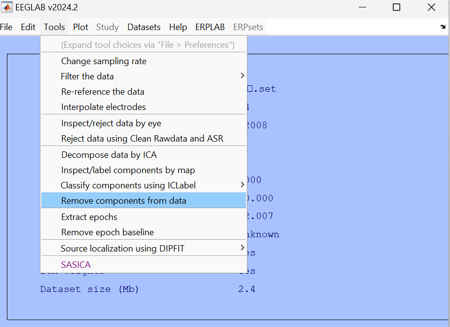The height and width of the screenshot is (327, 450).
Task: Click the disabled Expand tool choices hint
Action: pos(144,45)
